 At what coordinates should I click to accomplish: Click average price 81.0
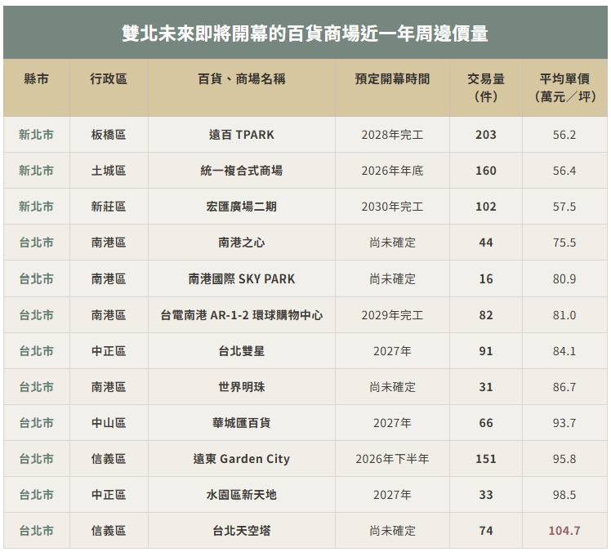tap(564, 315)
